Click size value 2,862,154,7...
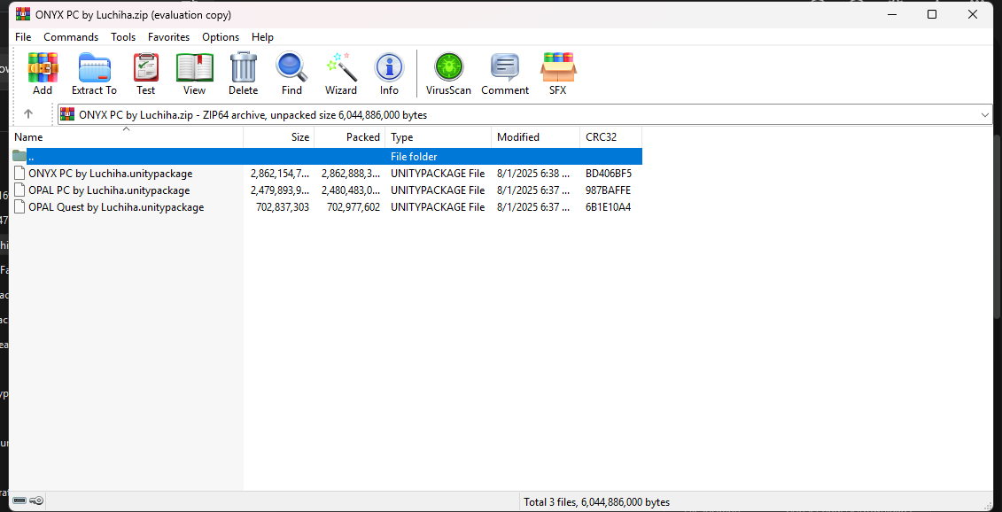The height and width of the screenshot is (512, 1002). [x=280, y=174]
